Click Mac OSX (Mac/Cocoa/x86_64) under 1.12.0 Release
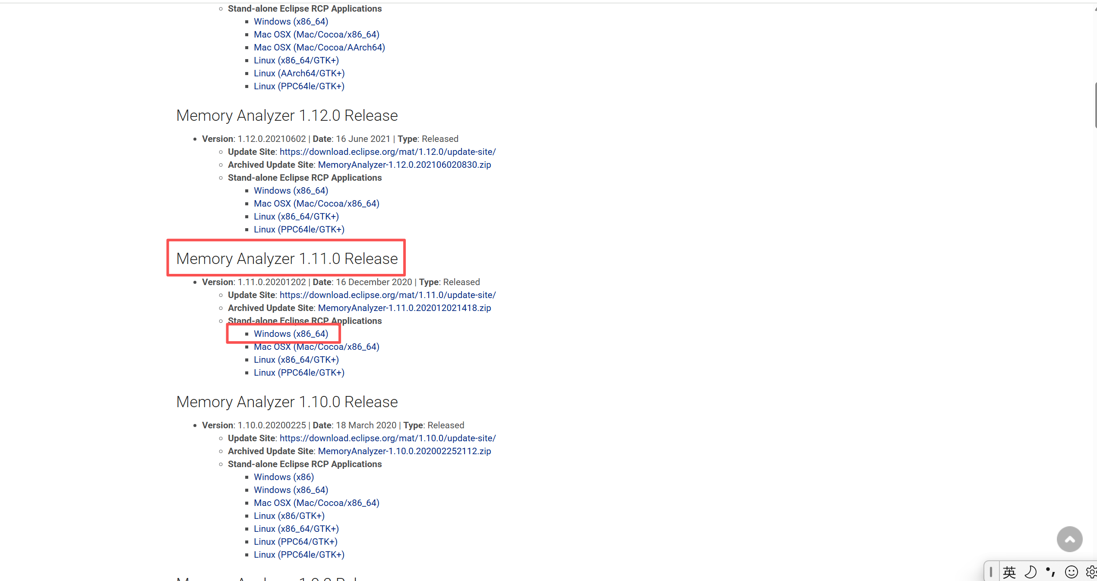This screenshot has width=1097, height=581. click(316, 204)
